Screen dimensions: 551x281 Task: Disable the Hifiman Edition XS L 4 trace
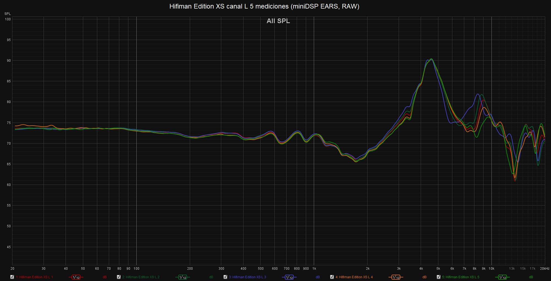click(332, 277)
